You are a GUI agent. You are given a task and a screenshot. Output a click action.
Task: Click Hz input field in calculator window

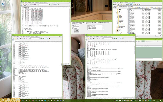[77, 28]
